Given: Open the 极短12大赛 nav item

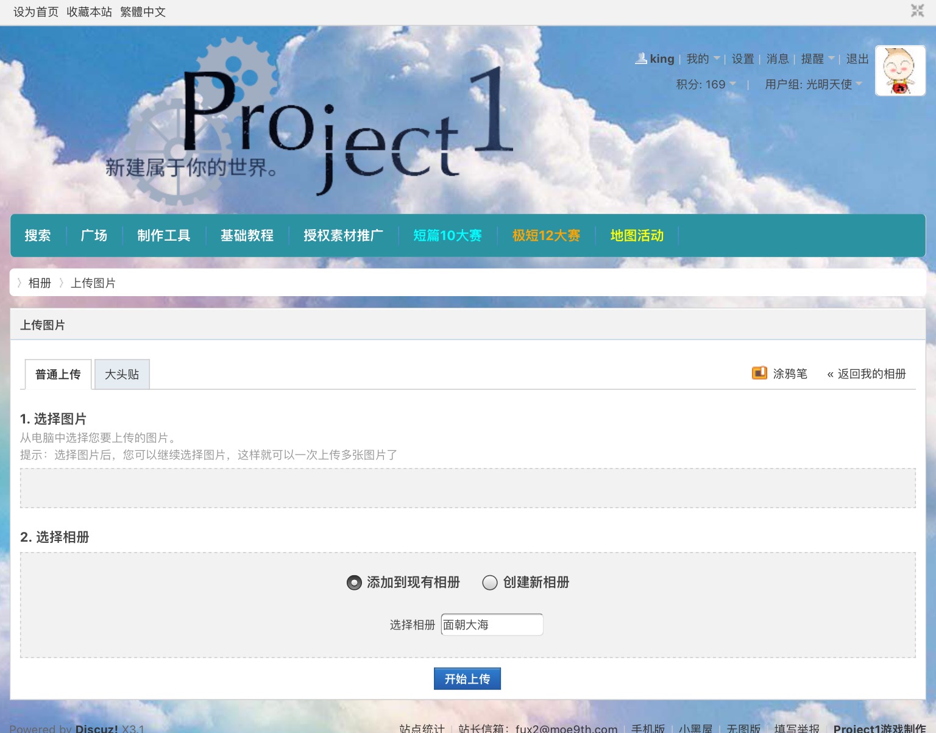Looking at the screenshot, I should click(x=547, y=235).
